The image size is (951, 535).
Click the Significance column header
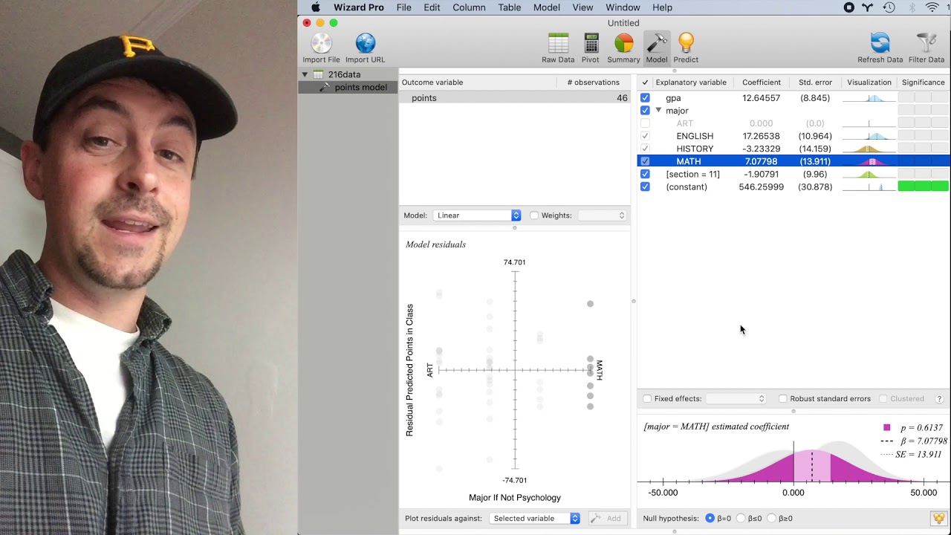924,82
